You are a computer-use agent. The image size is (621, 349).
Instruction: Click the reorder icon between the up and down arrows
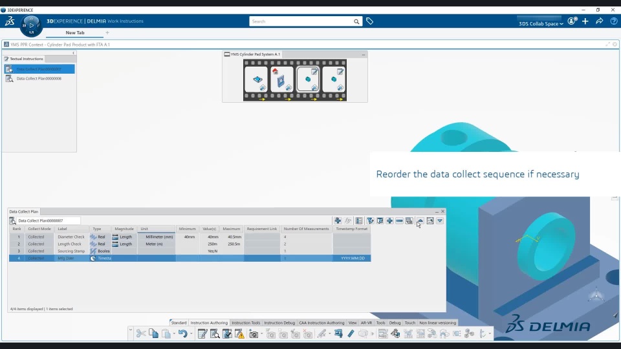[x=430, y=221]
